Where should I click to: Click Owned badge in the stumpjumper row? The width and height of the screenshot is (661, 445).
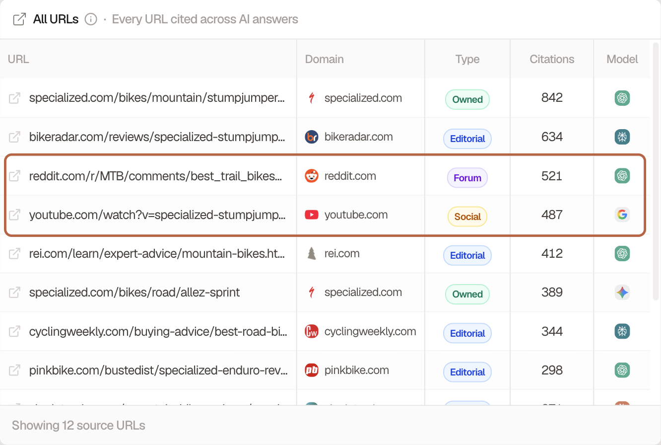pos(467,99)
